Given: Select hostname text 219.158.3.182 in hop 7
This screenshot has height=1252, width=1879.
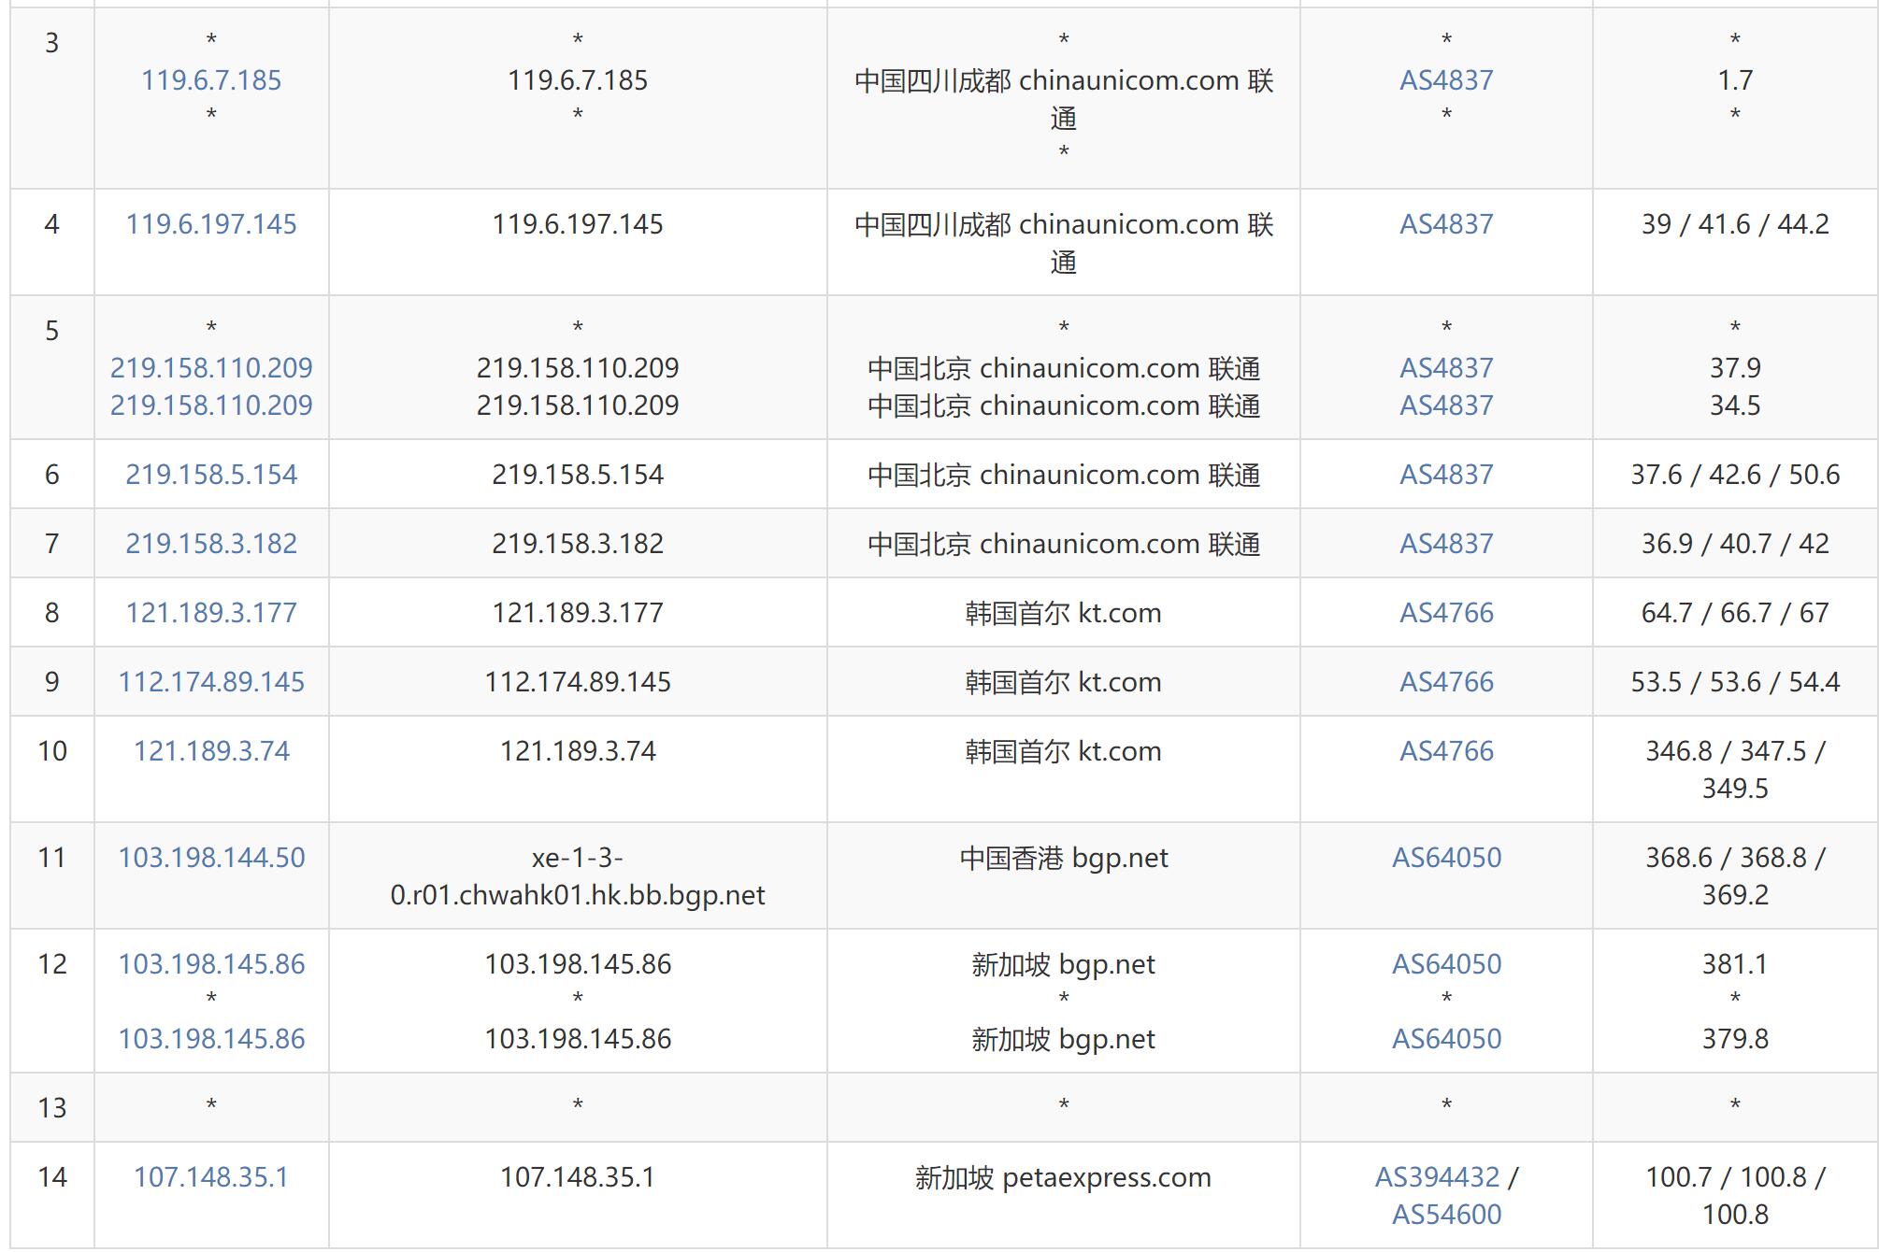Looking at the screenshot, I should pos(578,544).
